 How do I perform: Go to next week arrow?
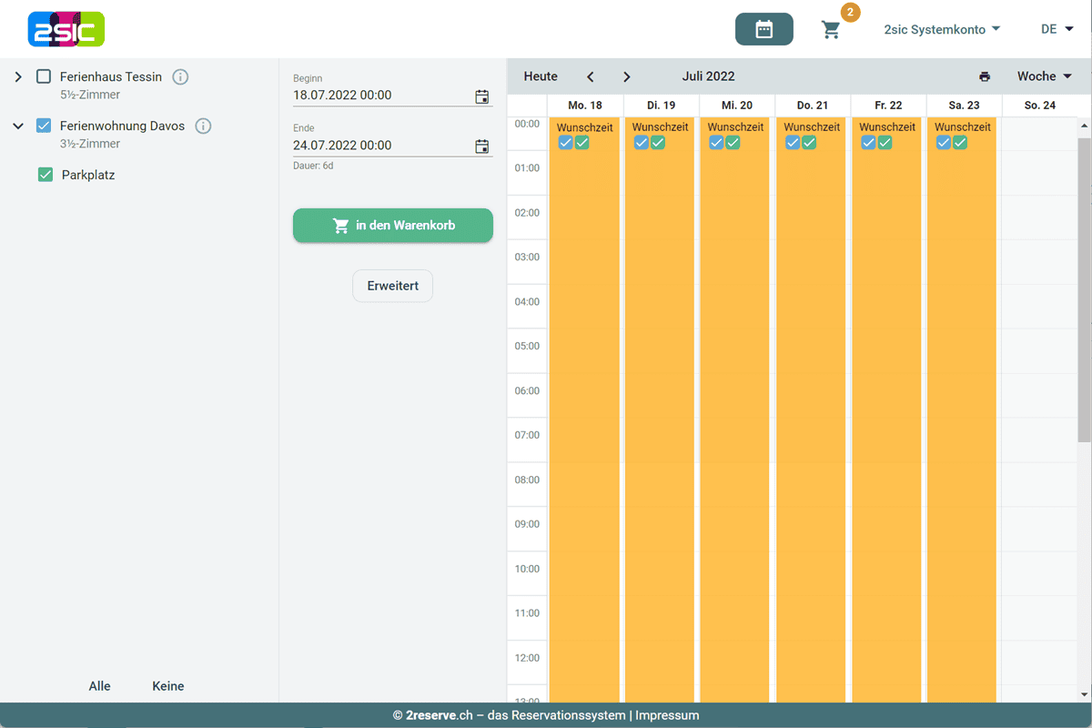[x=626, y=77]
